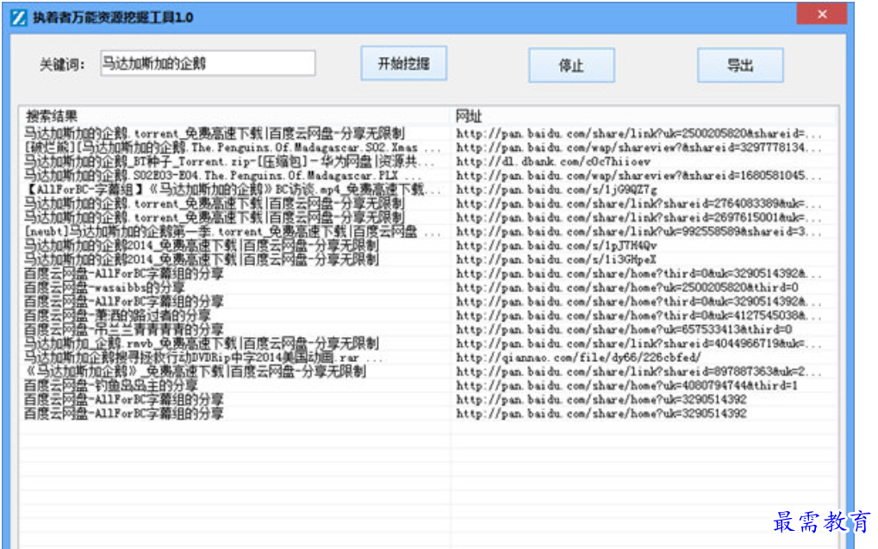Select 百度云网盘-wasaibbs的分享 row

103,287
